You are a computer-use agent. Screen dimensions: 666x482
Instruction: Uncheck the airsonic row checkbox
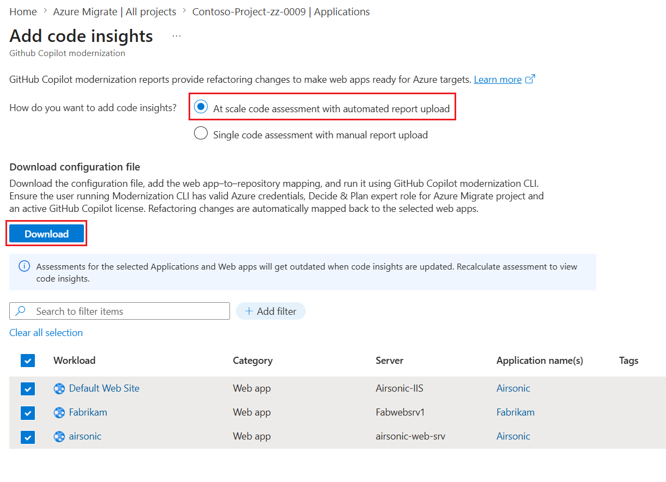[27, 437]
